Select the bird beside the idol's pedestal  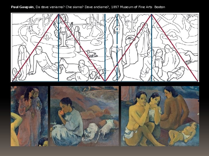(91, 54)
